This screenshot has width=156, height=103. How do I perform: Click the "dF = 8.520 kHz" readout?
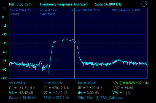90,88
